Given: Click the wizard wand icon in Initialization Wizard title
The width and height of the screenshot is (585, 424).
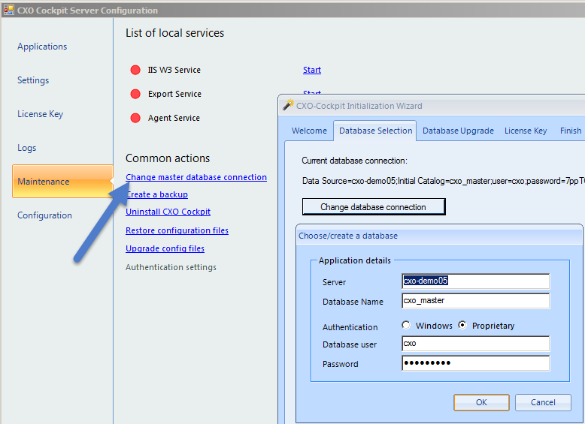Looking at the screenshot, I should [288, 105].
